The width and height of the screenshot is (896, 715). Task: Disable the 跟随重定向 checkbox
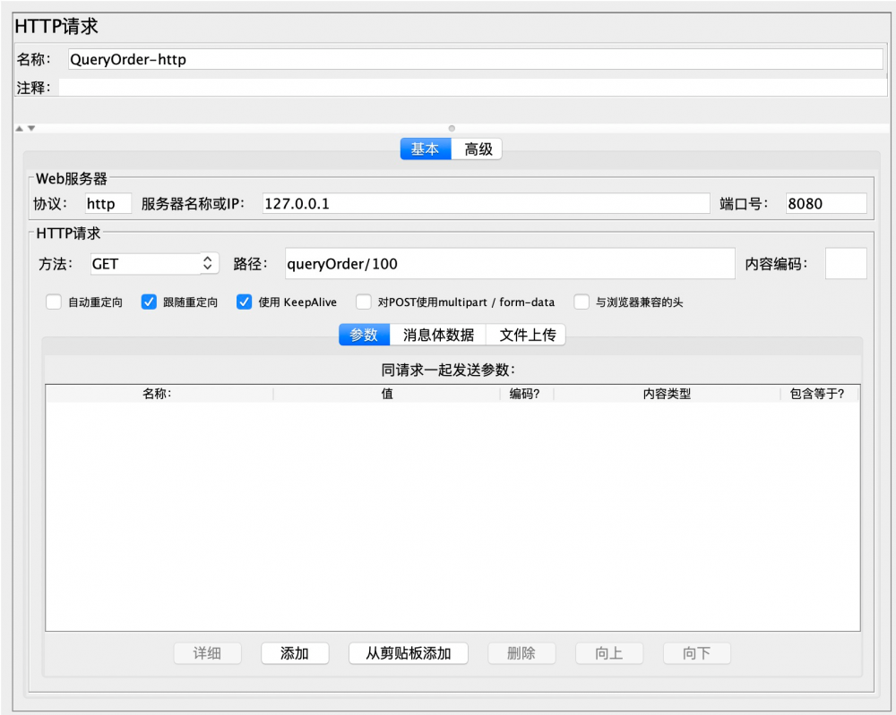click(x=149, y=302)
